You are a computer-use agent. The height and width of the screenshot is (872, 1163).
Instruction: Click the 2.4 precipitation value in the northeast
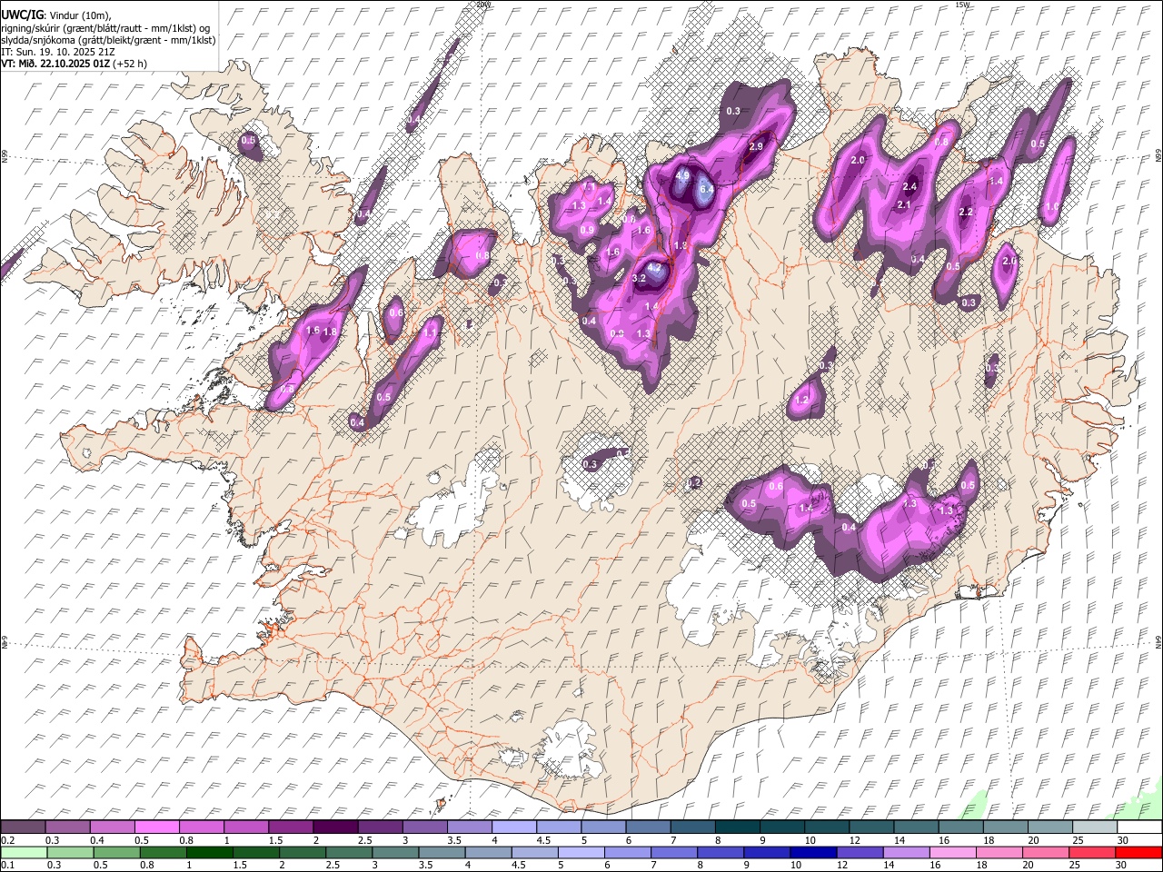point(910,186)
